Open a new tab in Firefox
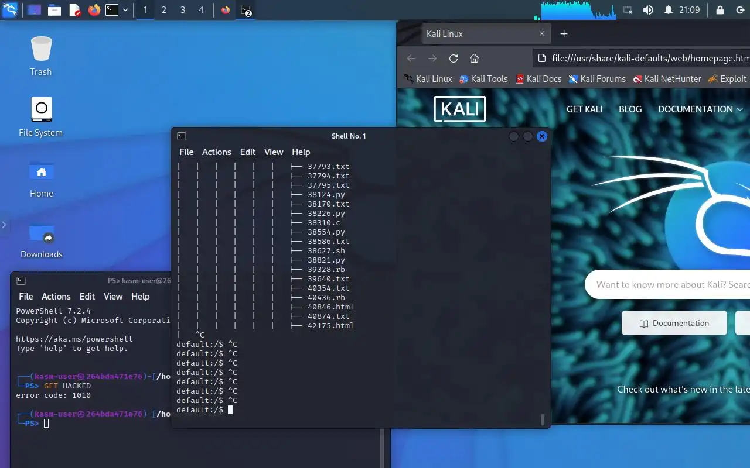 (x=564, y=34)
